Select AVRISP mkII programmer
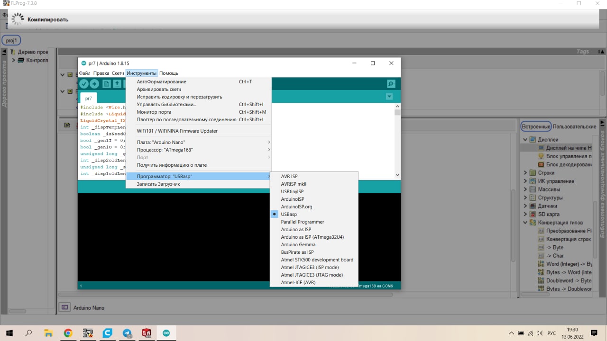Image resolution: width=607 pixels, height=341 pixels. pyautogui.click(x=313, y=184)
